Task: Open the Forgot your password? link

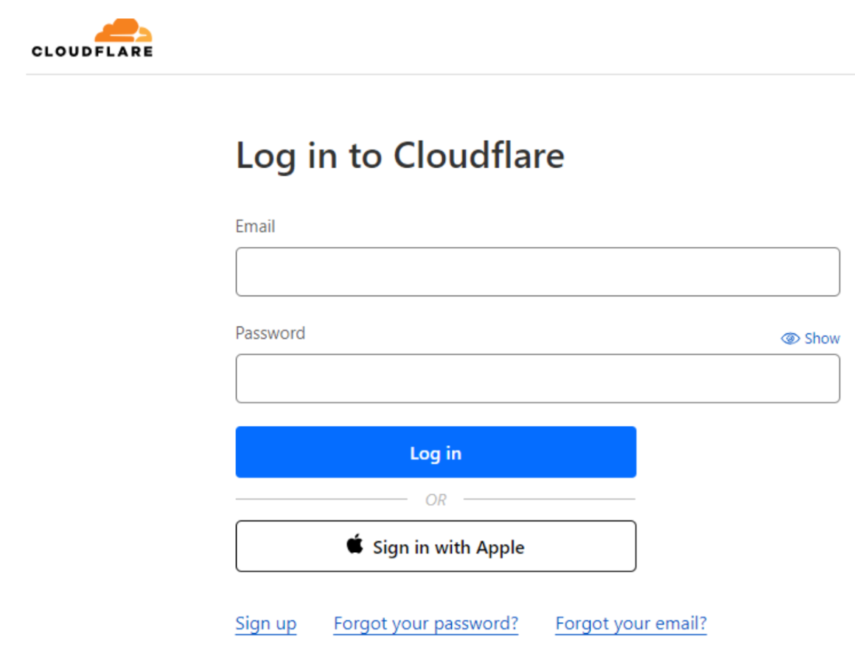Action: point(426,624)
